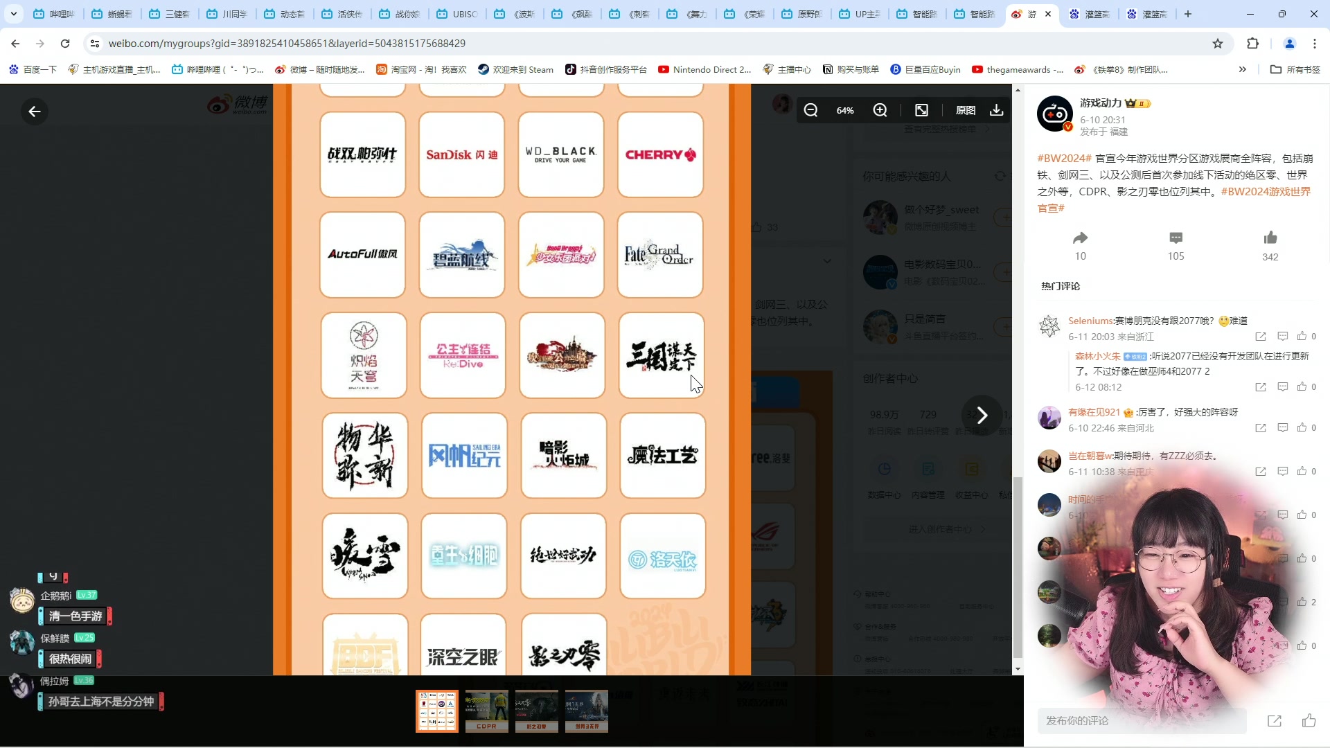Like Seleniums' comment

tap(1302, 336)
